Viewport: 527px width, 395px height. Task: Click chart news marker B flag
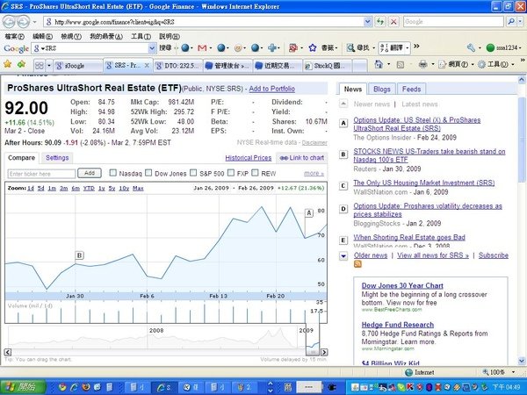[x=79, y=255]
